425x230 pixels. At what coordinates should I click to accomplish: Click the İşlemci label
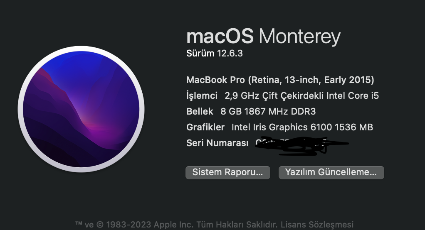[202, 96]
